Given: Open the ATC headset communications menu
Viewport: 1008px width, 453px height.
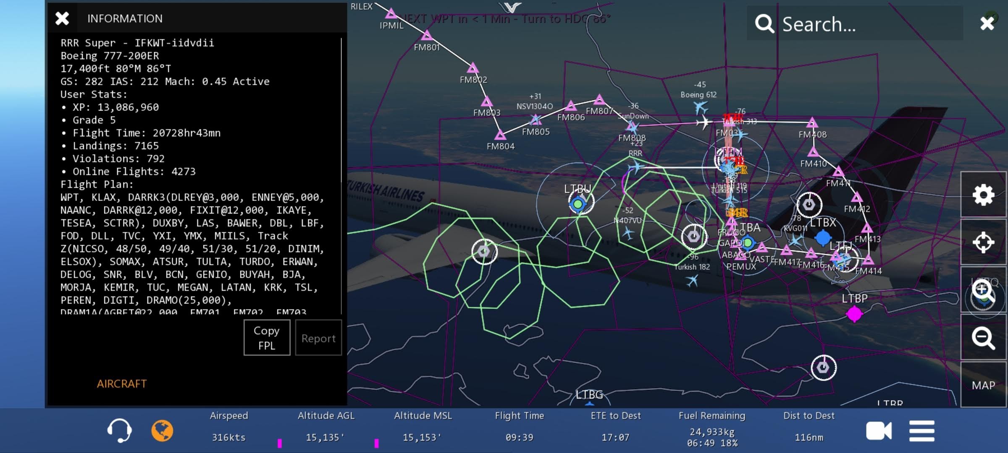Looking at the screenshot, I should pyautogui.click(x=119, y=430).
